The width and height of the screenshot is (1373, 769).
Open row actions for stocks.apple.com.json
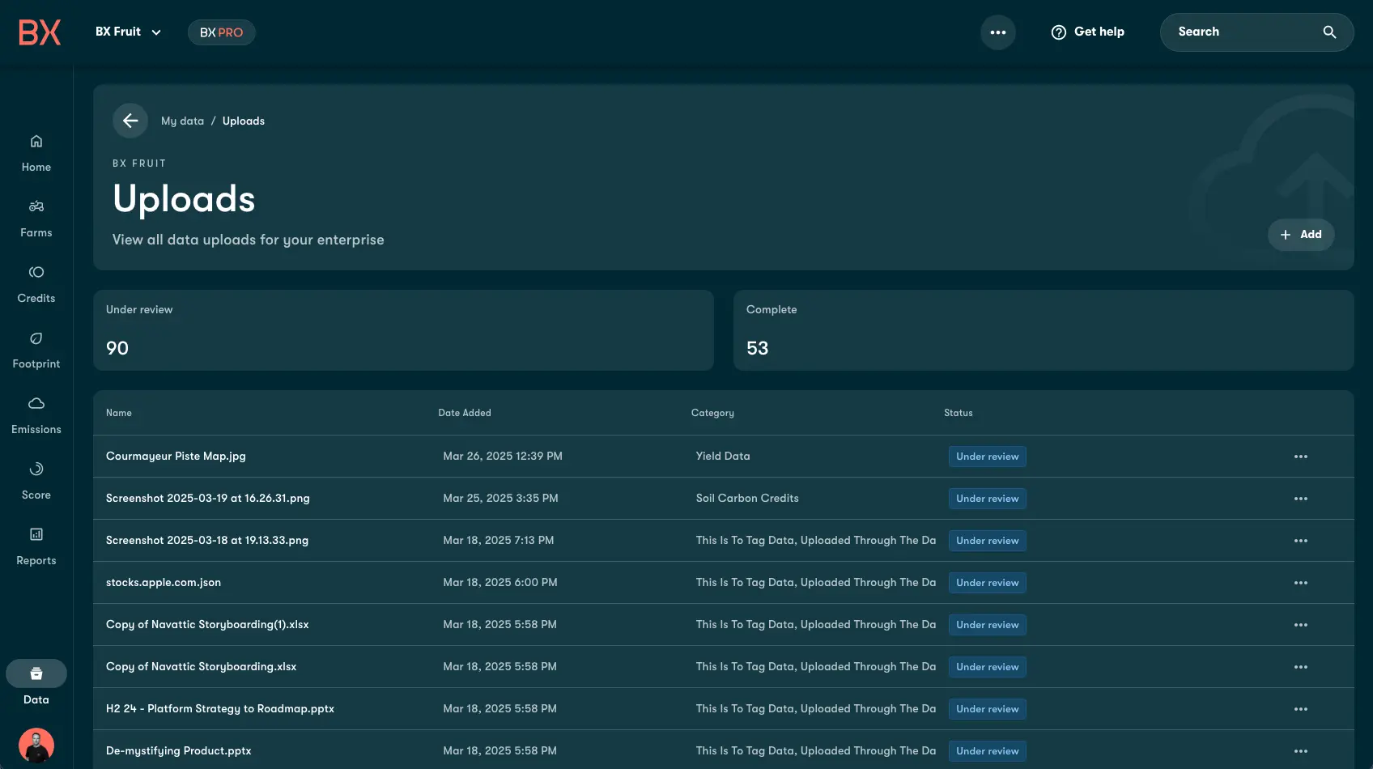click(1300, 583)
